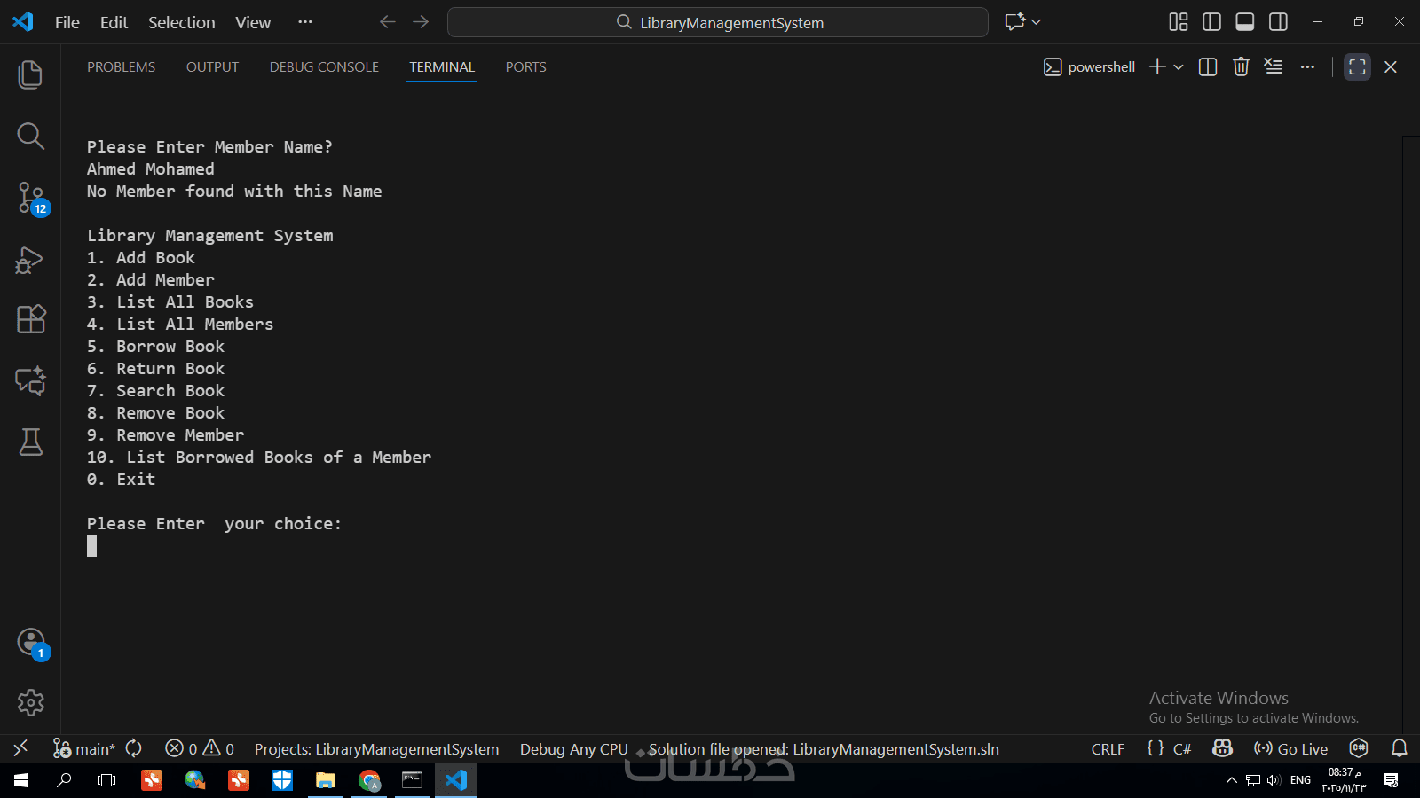Screen dimensions: 1420x798
Task: Open Windows taskbar search
Action: 64,780
